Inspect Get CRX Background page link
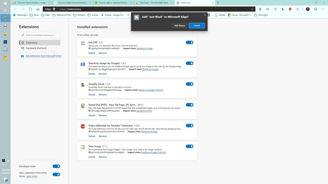This screenshot has width=328, height=184. [x=144, y=48]
